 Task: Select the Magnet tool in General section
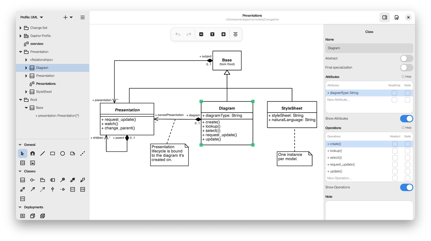33,153
